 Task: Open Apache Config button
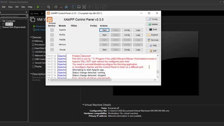[127, 30]
